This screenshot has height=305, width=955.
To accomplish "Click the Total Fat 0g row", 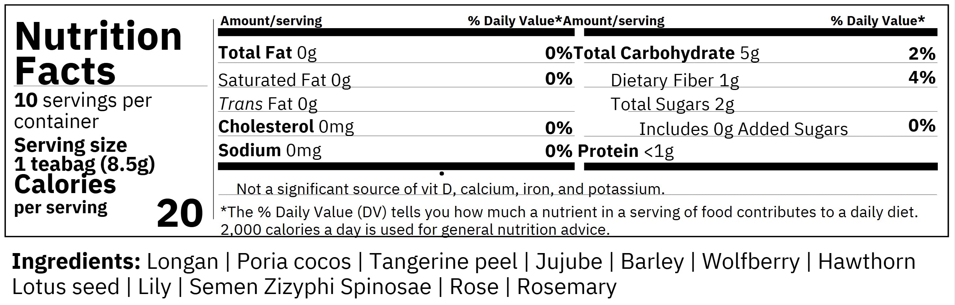I will click(267, 53).
